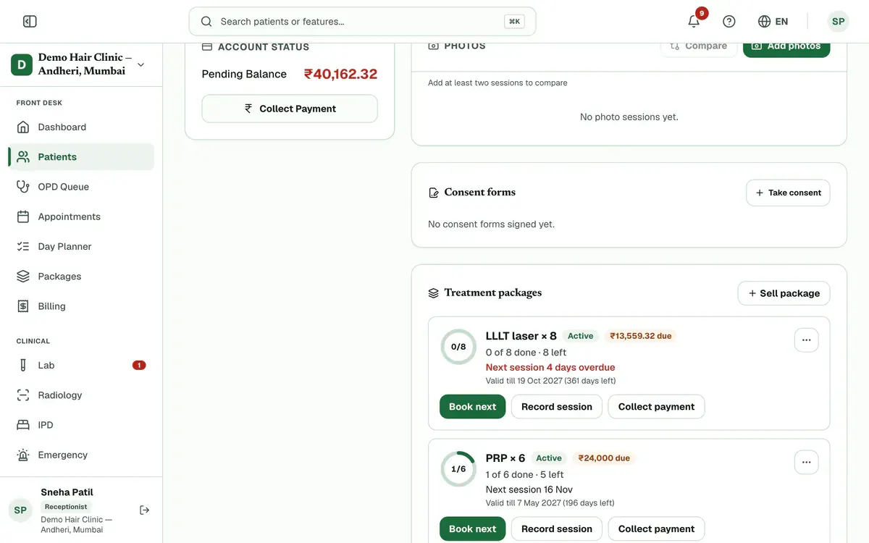Open the EN language selector
This screenshot has width=869, height=543.
773,22
